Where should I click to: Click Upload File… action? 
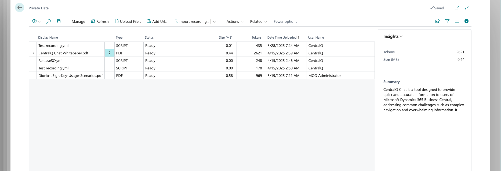pyautogui.click(x=128, y=21)
